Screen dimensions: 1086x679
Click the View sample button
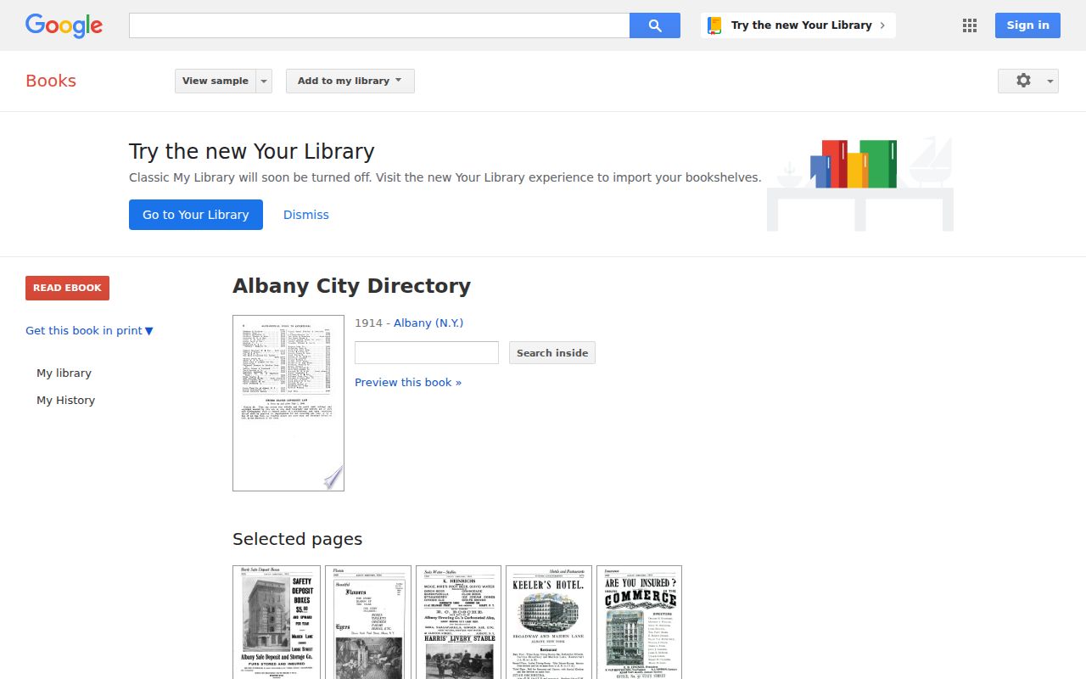pyautogui.click(x=216, y=81)
